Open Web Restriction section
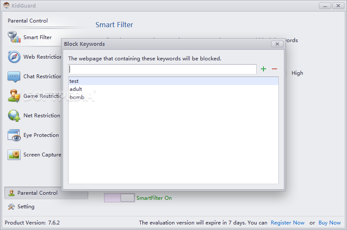347x230 pixels. point(33,57)
